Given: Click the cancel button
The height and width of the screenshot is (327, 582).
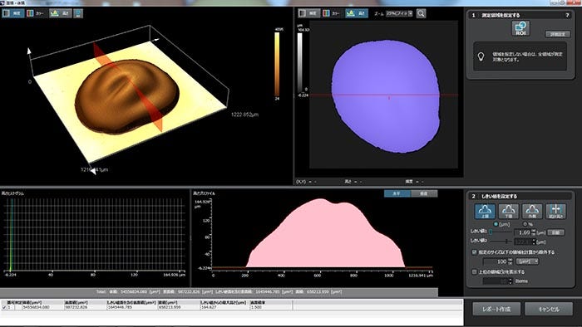Looking at the screenshot, I should click(x=549, y=309).
